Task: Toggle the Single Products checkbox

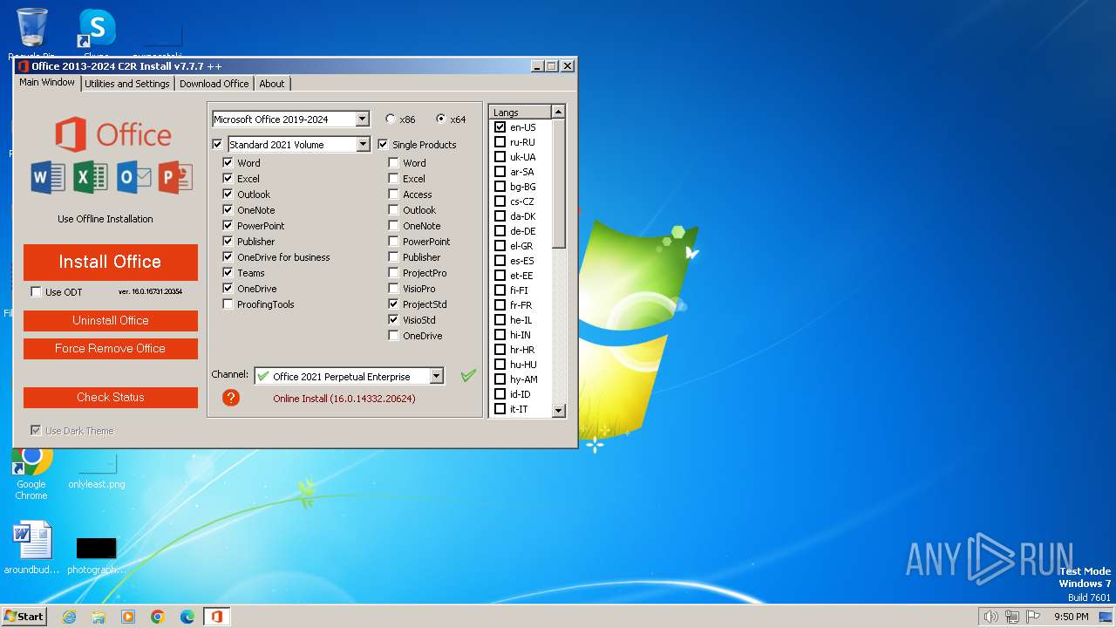Action: click(383, 145)
